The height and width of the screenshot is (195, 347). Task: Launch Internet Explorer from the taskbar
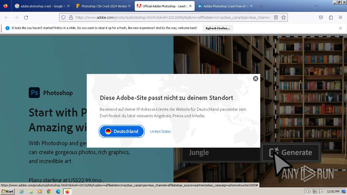(x=21, y=191)
